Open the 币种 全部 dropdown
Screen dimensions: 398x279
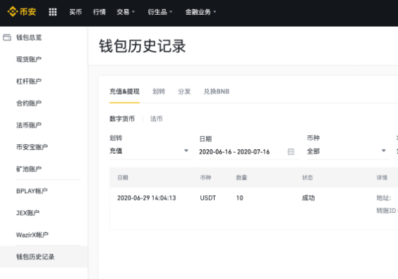coord(348,151)
